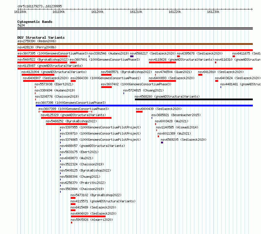Click nsv6395678 (Sedlazeck2020) label
Viewport: 261px width, 234px height.
point(200,53)
